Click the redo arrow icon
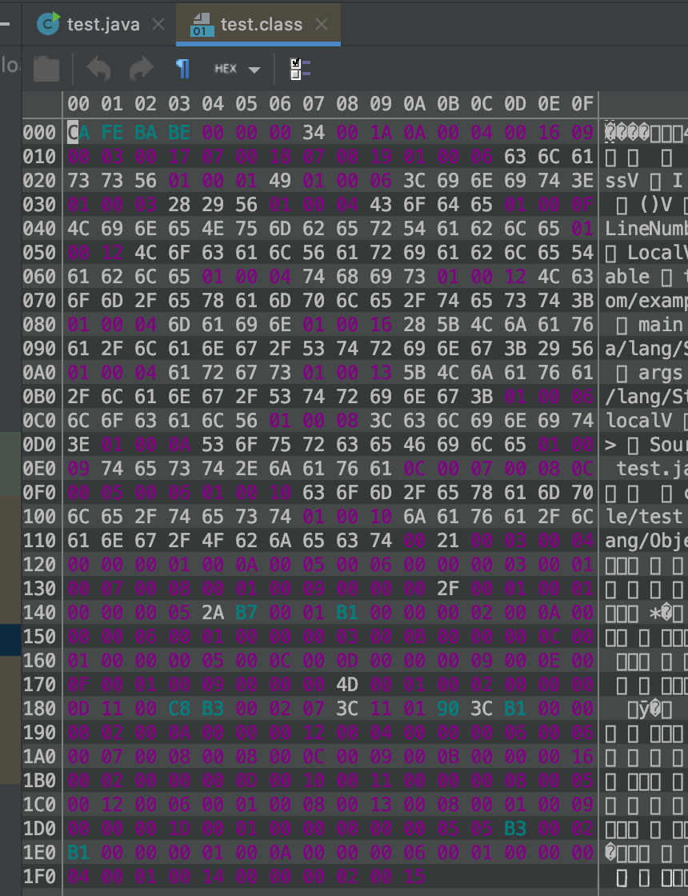The width and height of the screenshot is (688, 896). (141, 70)
